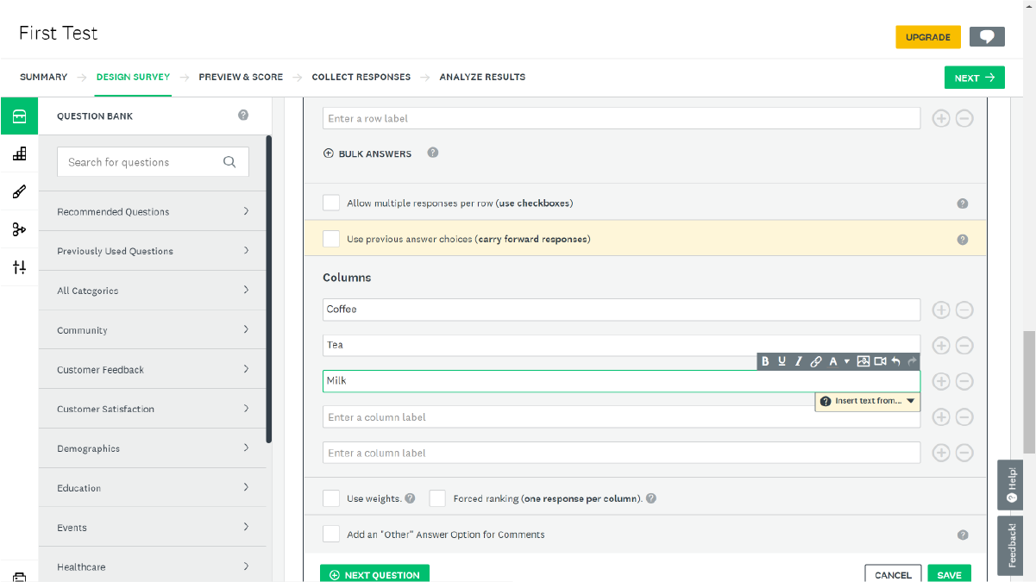Insert a hyperlink via toolbar link icon
This screenshot has width=1036, height=582.
coord(816,361)
